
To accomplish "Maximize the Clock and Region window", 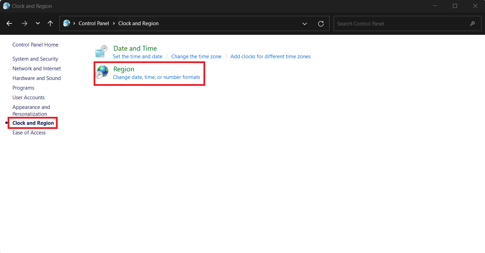I will (455, 6).
